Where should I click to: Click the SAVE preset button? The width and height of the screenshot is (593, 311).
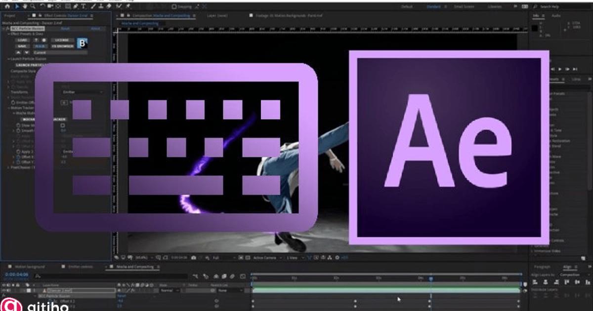coord(23,46)
